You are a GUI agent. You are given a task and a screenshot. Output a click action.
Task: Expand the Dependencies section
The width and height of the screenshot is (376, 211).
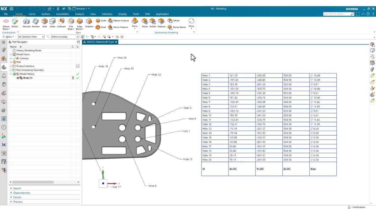click(21, 193)
